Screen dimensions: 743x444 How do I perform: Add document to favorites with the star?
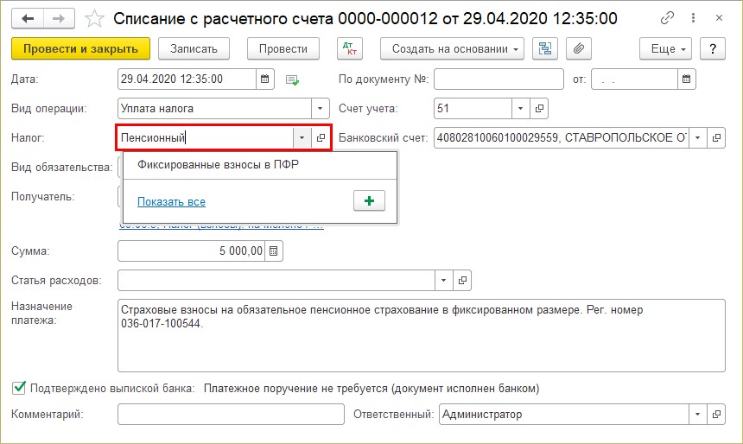(94, 19)
